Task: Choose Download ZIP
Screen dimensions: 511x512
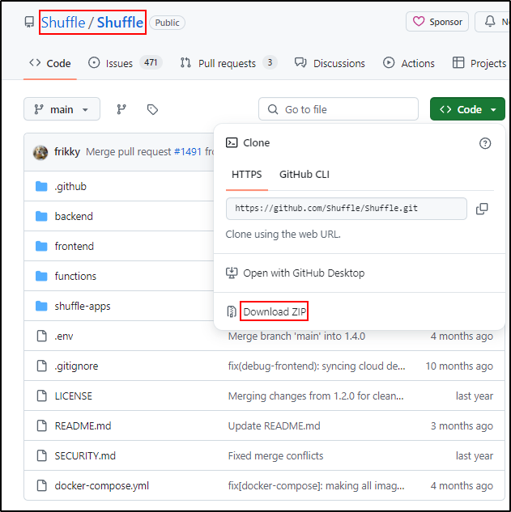Action: click(275, 312)
